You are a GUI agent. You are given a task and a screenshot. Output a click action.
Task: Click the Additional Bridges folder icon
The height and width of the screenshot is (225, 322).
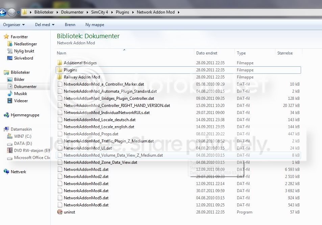60,63
